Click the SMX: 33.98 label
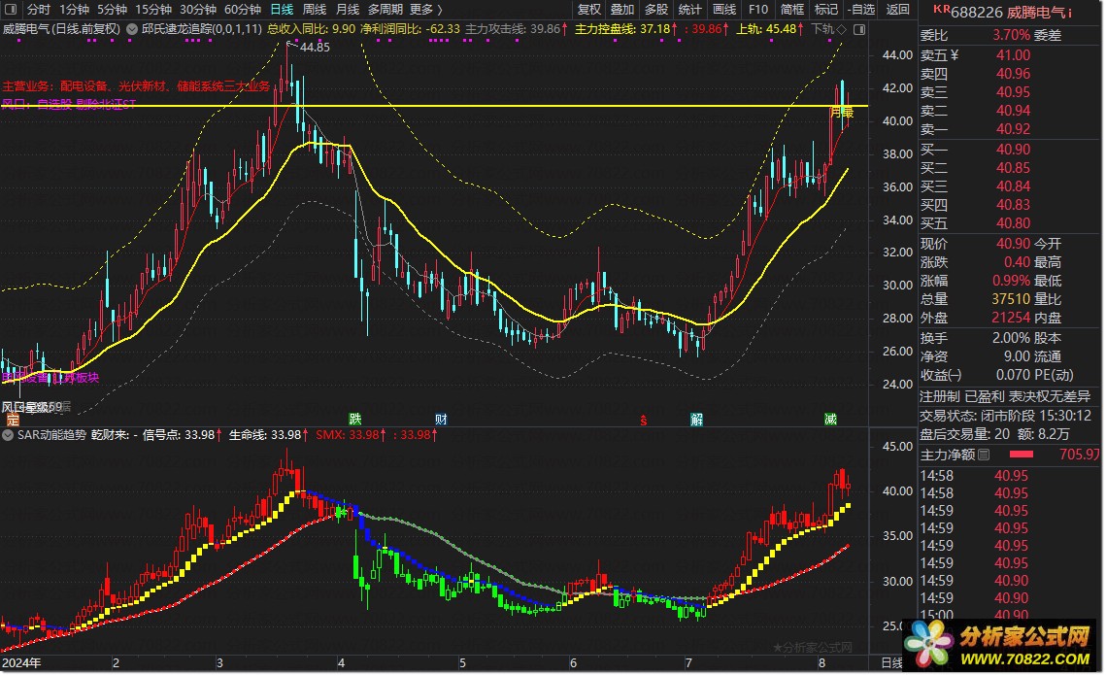1106x675 pixels. click(x=350, y=435)
